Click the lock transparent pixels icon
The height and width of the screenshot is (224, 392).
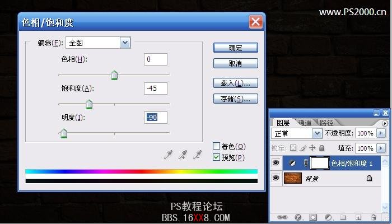click(293, 148)
